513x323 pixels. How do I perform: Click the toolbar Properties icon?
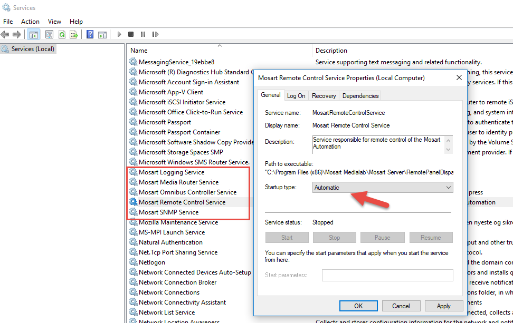pyautogui.click(x=49, y=35)
